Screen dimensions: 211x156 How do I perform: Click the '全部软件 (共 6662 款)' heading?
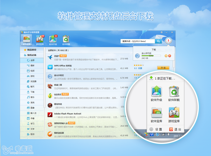[58, 50]
